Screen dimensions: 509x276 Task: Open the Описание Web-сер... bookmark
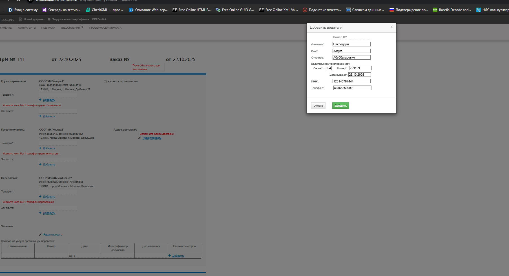coord(148,10)
